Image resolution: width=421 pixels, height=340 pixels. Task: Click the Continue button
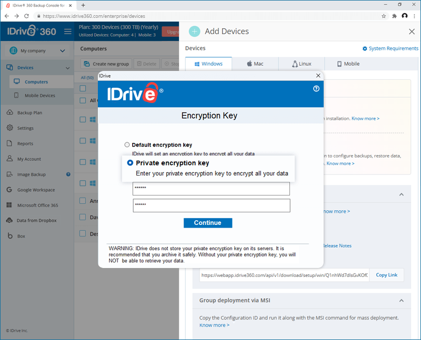[208, 223]
